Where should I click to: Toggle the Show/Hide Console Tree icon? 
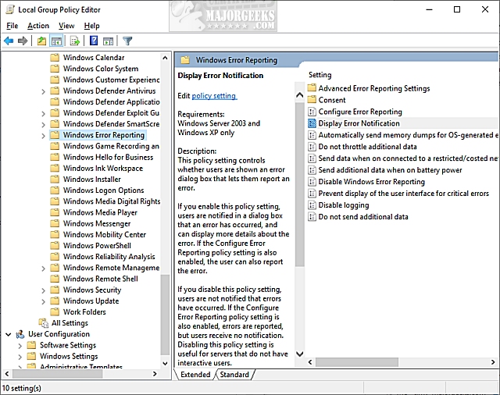57,41
